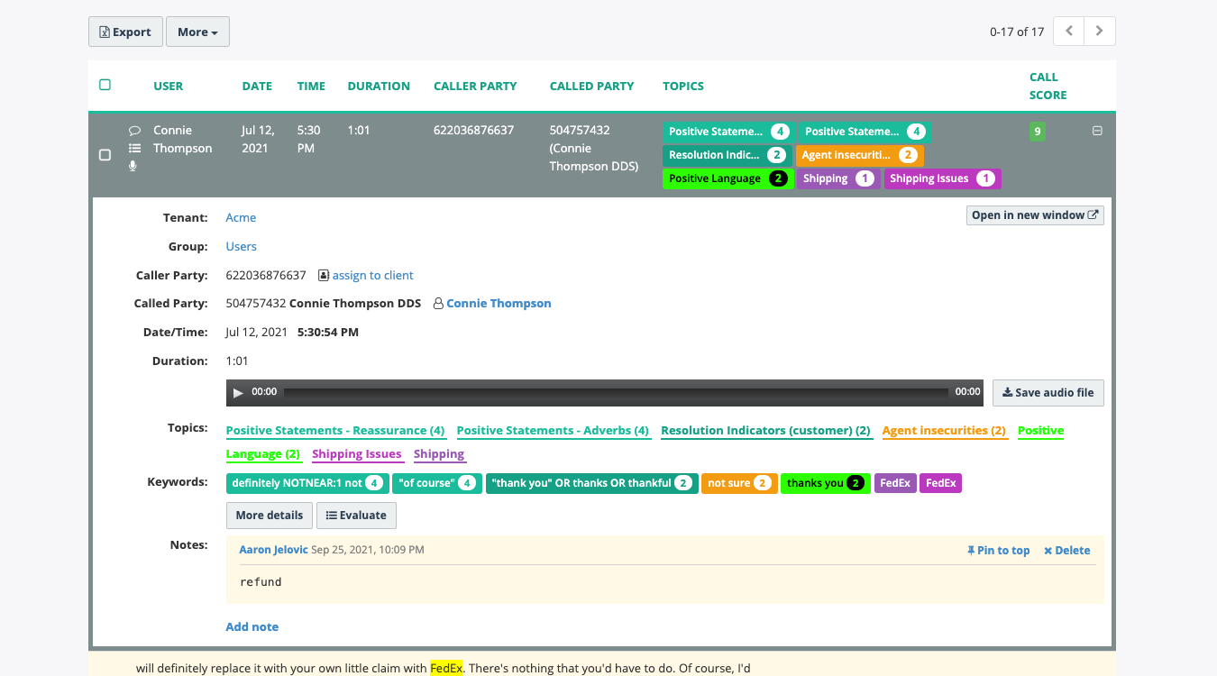
Task: Sort by TOPICS column header
Action: [x=683, y=87]
